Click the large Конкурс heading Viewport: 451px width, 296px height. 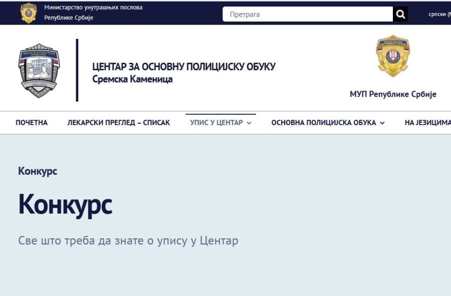pyautogui.click(x=65, y=205)
